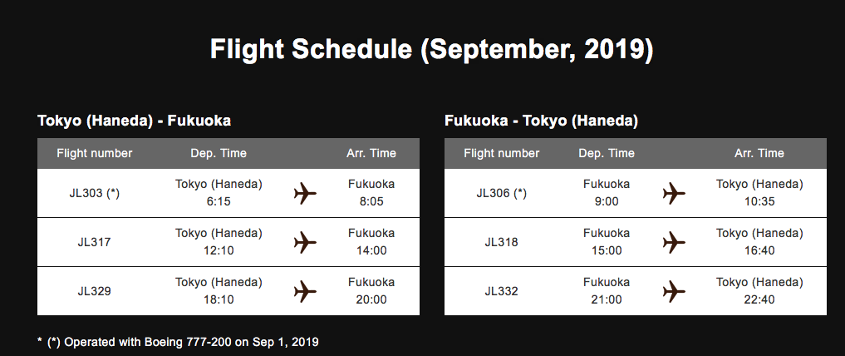Select flight number JL329
This screenshot has height=356, width=845.
click(x=94, y=291)
